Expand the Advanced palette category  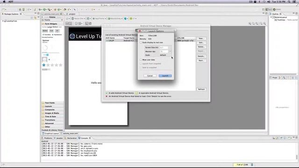52,123
